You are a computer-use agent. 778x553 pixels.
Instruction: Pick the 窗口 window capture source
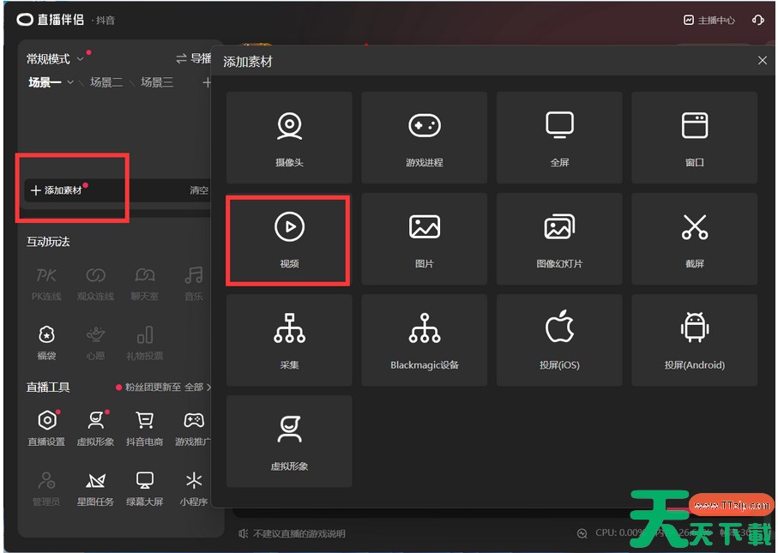pos(694,137)
